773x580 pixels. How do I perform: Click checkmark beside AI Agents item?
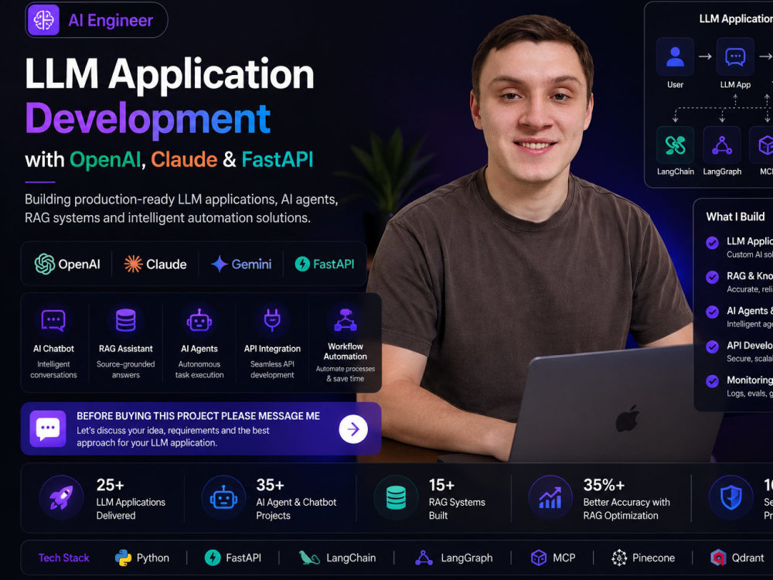coord(712,312)
